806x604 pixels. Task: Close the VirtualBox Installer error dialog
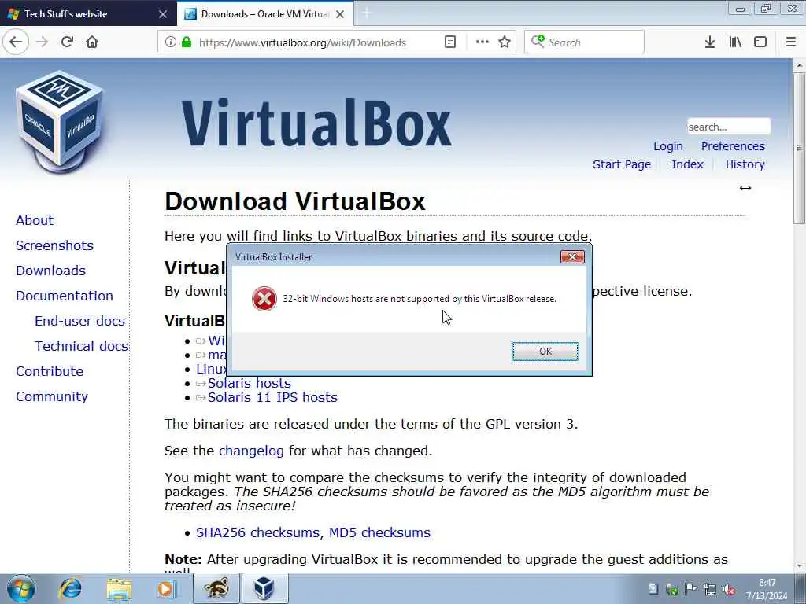click(x=572, y=257)
